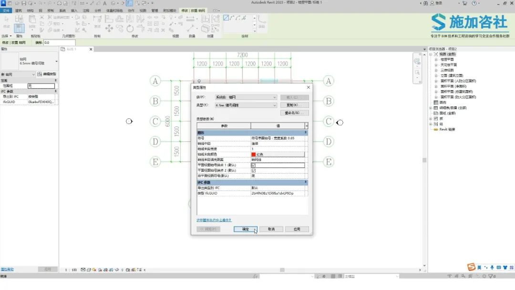Select the Rotate tool in the Modify panel
Screen dimensions: 515x290
tap(130, 28)
